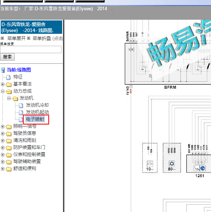Click the page icon beside 电子喷射

pos(21,119)
